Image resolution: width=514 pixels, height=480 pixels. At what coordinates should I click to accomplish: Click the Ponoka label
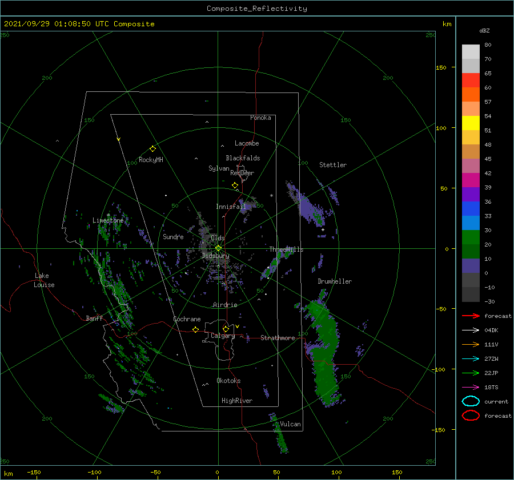tap(260, 118)
